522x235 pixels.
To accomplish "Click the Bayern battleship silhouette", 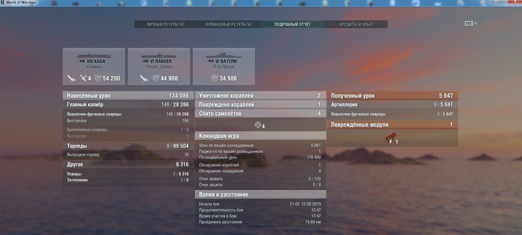I will [224, 55].
